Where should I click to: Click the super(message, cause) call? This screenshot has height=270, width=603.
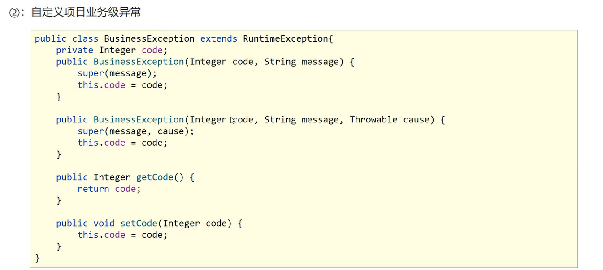click(135, 131)
